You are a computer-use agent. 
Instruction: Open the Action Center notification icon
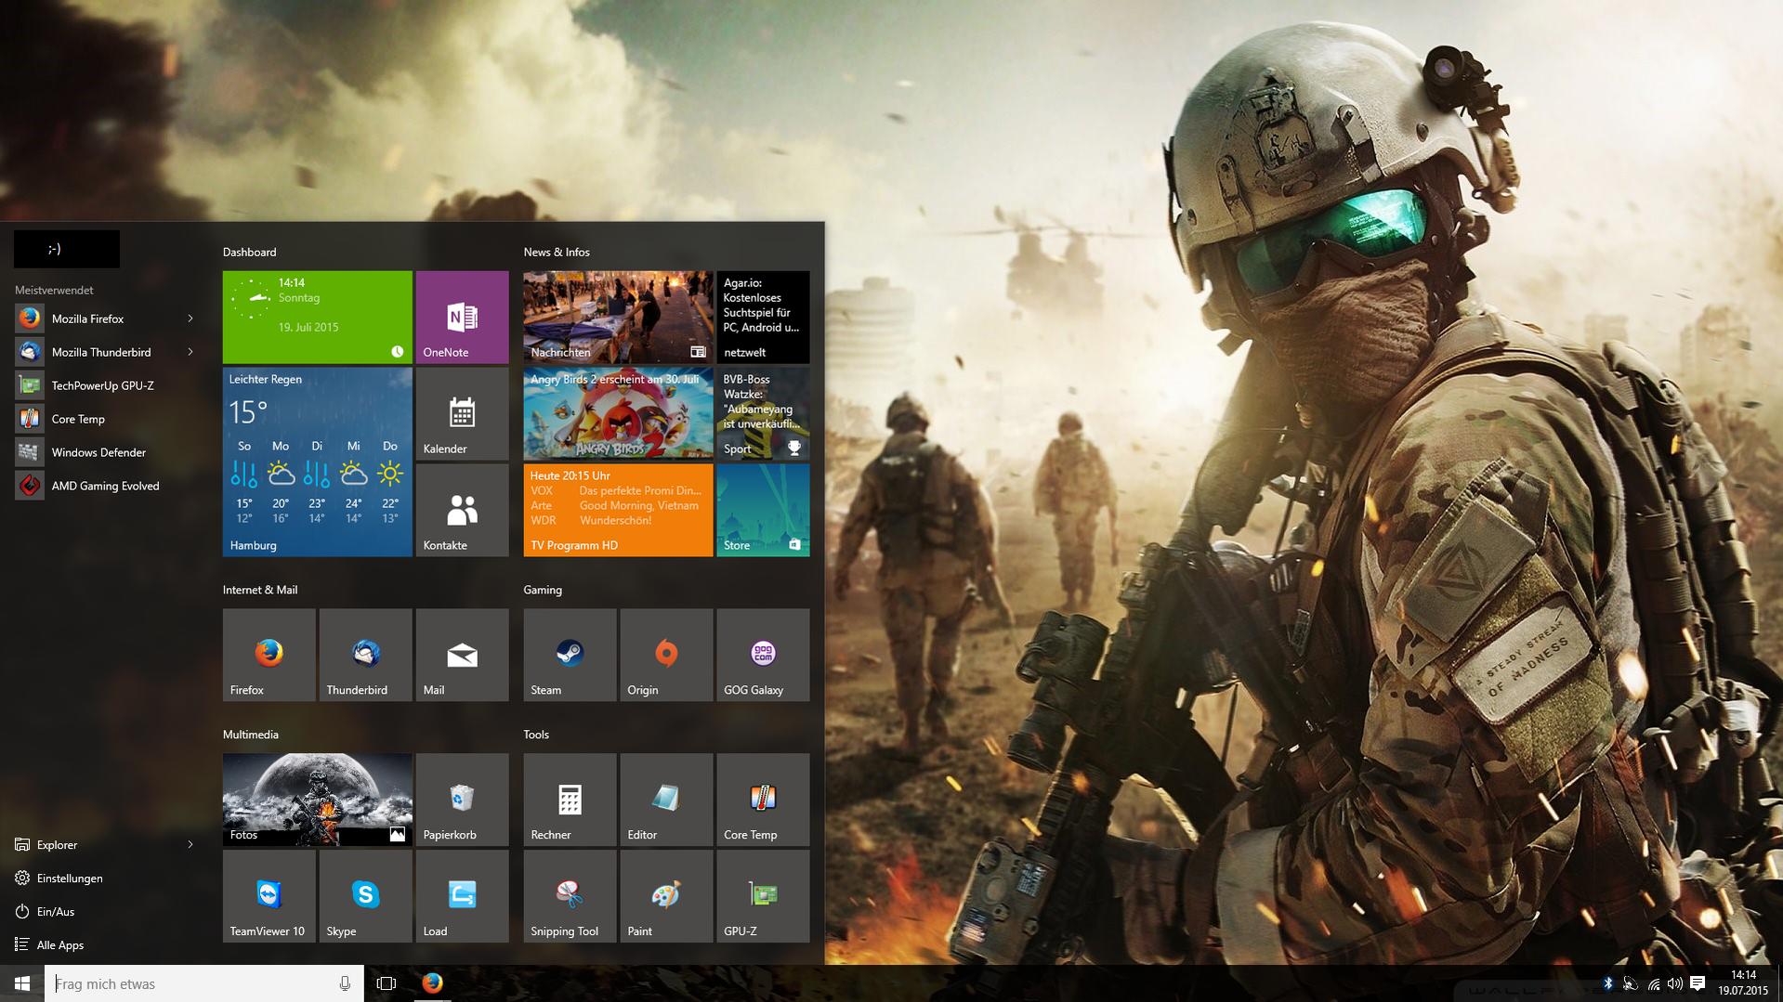[1698, 983]
